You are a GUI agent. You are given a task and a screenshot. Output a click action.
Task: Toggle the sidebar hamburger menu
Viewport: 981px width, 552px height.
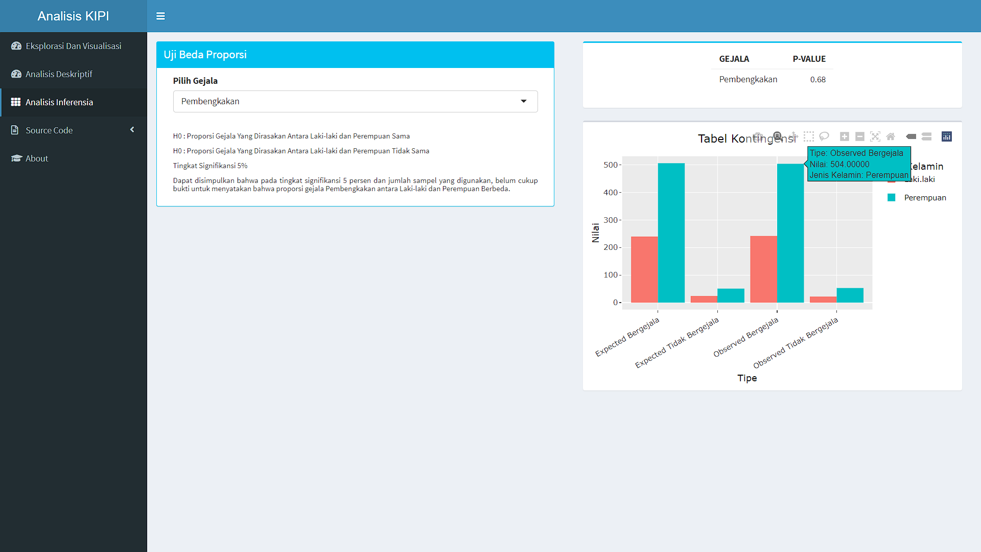pyautogui.click(x=160, y=16)
